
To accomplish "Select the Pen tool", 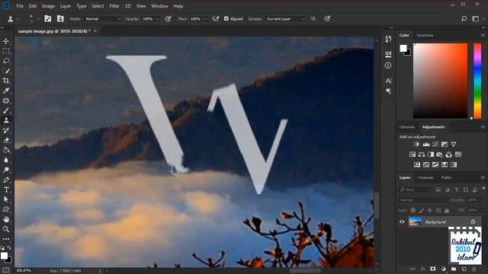I will [6, 180].
